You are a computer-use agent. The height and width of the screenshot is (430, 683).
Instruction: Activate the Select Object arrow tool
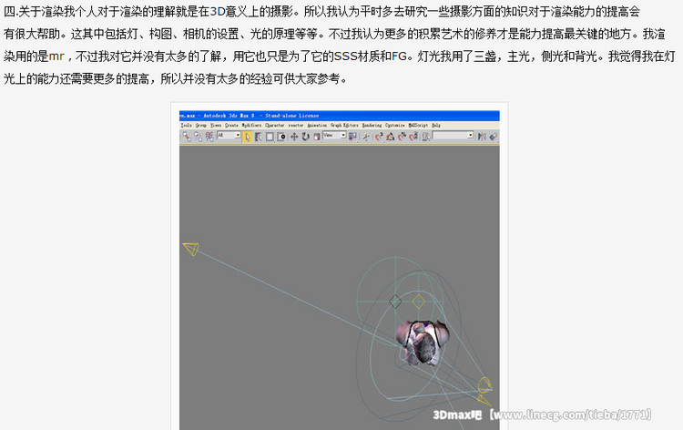[247, 136]
